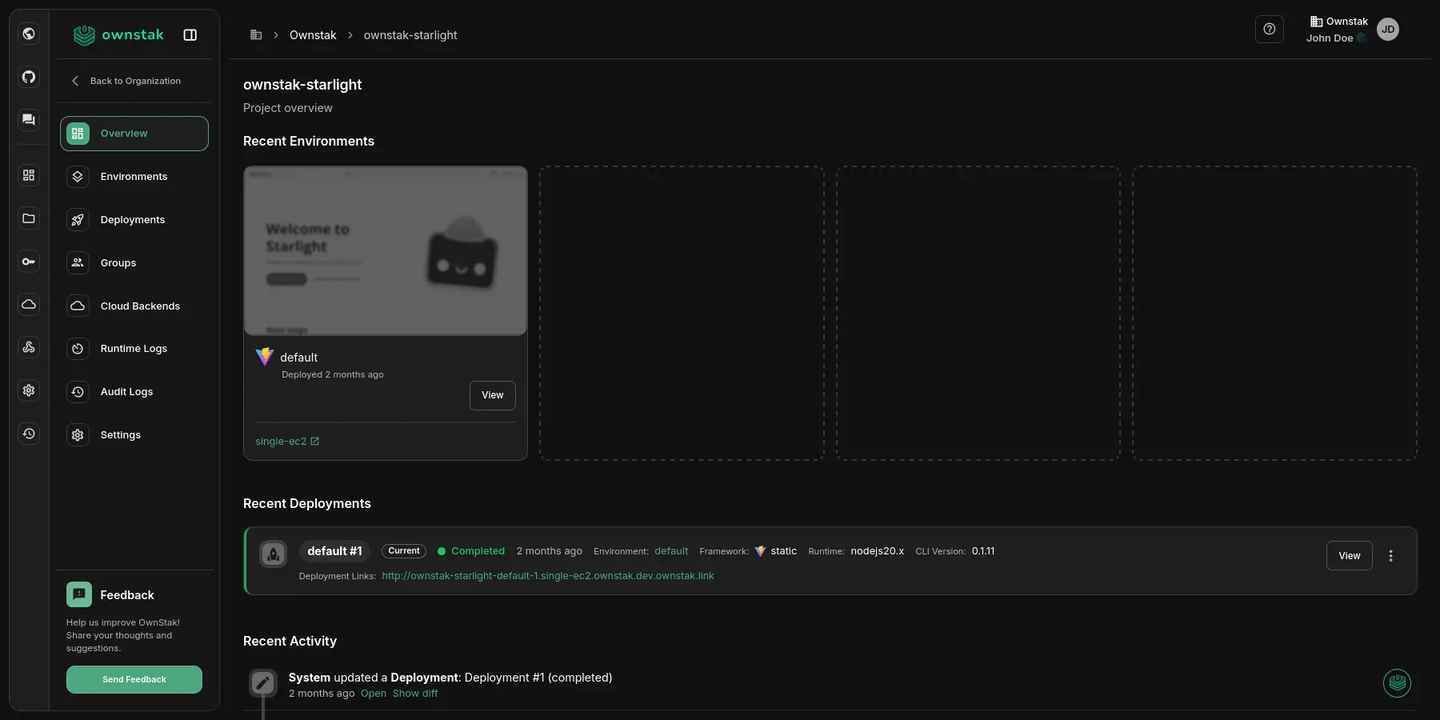Expand the Ownstak organization switcher

pos(1338,22)
